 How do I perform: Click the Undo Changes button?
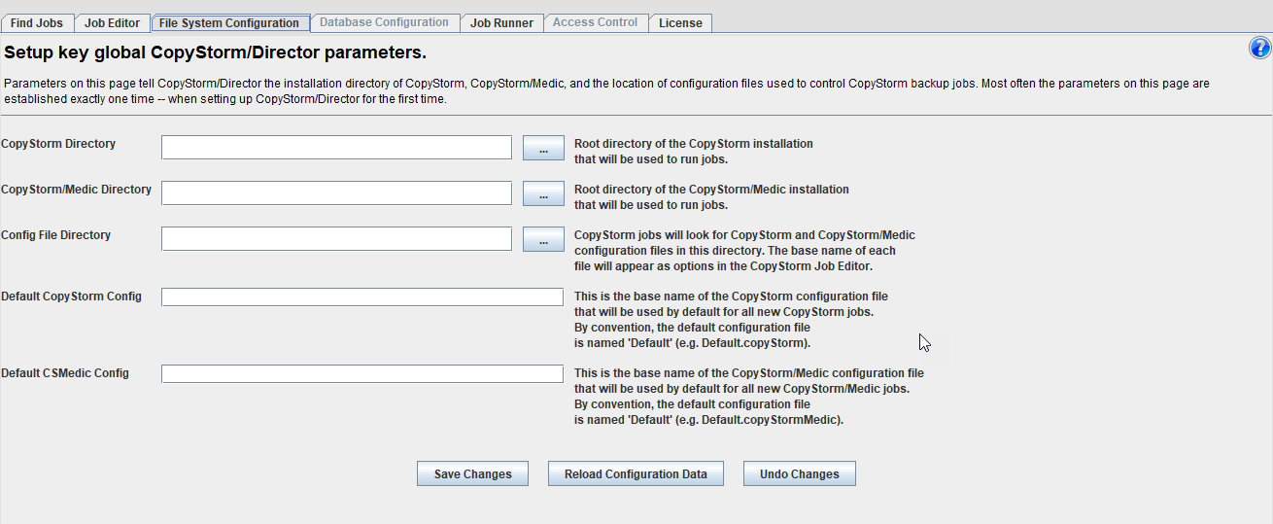point(800,473)
